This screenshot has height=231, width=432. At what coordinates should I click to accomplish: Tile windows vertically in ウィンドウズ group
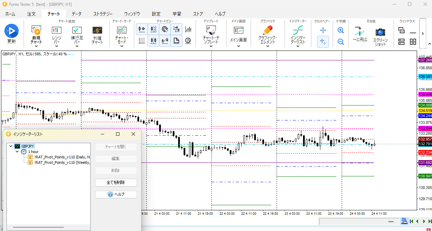pyautogui.click(x=413, y=42)
